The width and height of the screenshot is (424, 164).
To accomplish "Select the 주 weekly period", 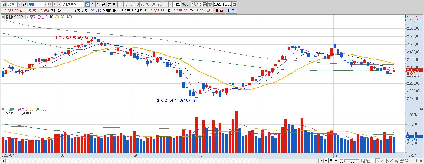I will pyautogui.click(x=93, y=4).
